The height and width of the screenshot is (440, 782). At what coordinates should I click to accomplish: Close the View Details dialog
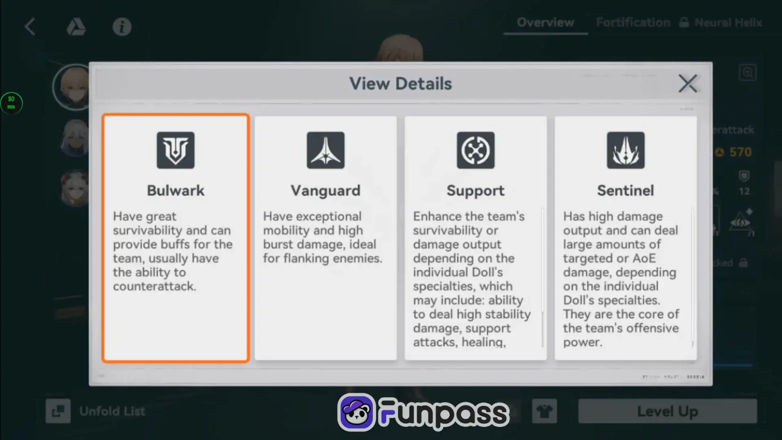tap(687, 84)
